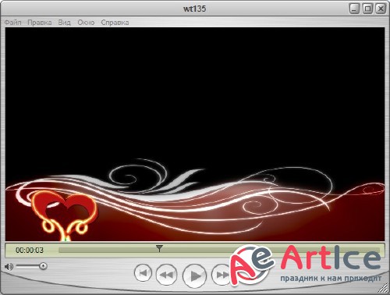Click the Play button
Image resolution: width=390 pixels, height=295 pixels.
click(194, 275)
